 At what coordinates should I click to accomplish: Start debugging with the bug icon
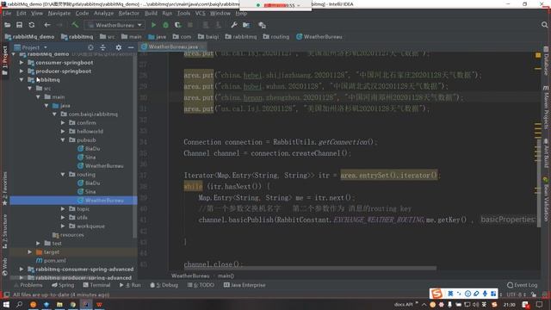(165, 25)
